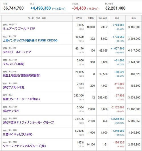Open (株)三菱UFJフィナンシャル・グループ link
The width and height of the screenshot is (142, 151).
28,123
